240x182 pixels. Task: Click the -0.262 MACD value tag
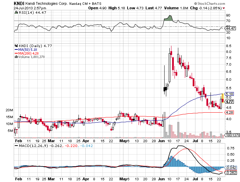230,173
